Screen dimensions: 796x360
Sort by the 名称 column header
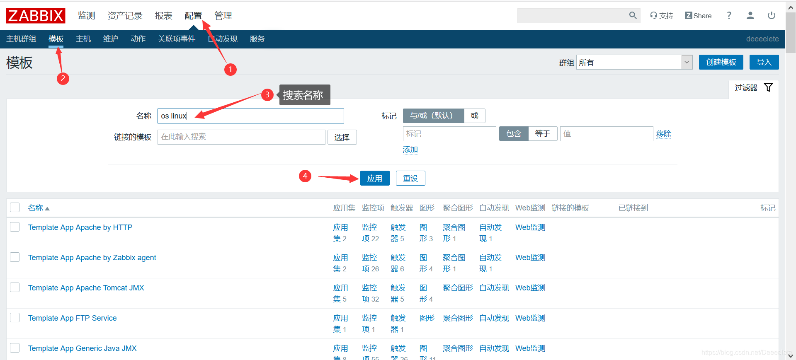pos(39,208)
